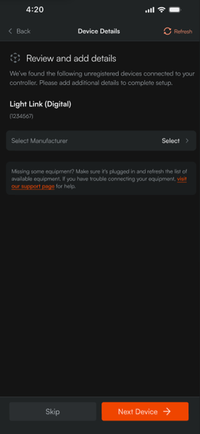Click the right arrow inside Next Device

coord(167,412)
